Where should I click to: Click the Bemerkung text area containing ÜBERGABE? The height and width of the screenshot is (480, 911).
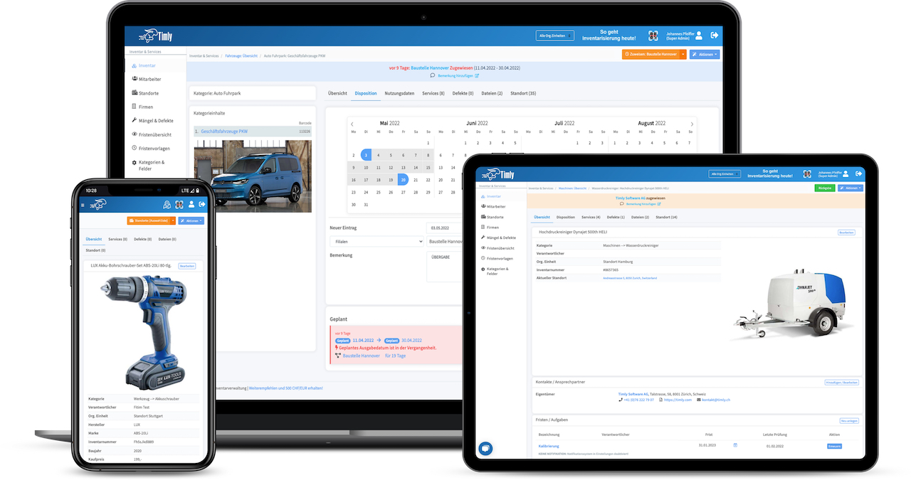pos(445,267)
